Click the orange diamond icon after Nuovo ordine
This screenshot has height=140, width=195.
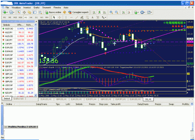[64, 12]
